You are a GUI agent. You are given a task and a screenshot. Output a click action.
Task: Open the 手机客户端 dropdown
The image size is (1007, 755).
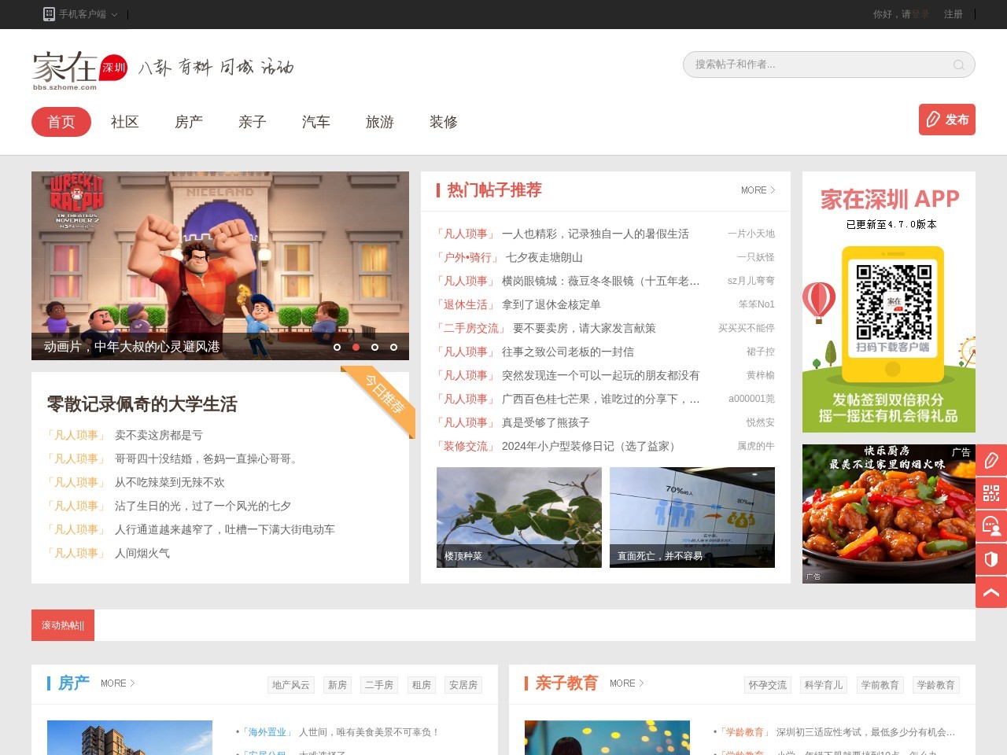[83, 14]
